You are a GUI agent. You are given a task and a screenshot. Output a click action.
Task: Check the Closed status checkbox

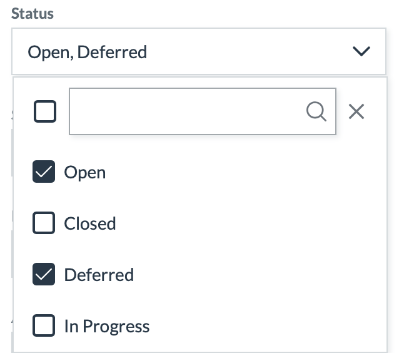tap(44, 223)
